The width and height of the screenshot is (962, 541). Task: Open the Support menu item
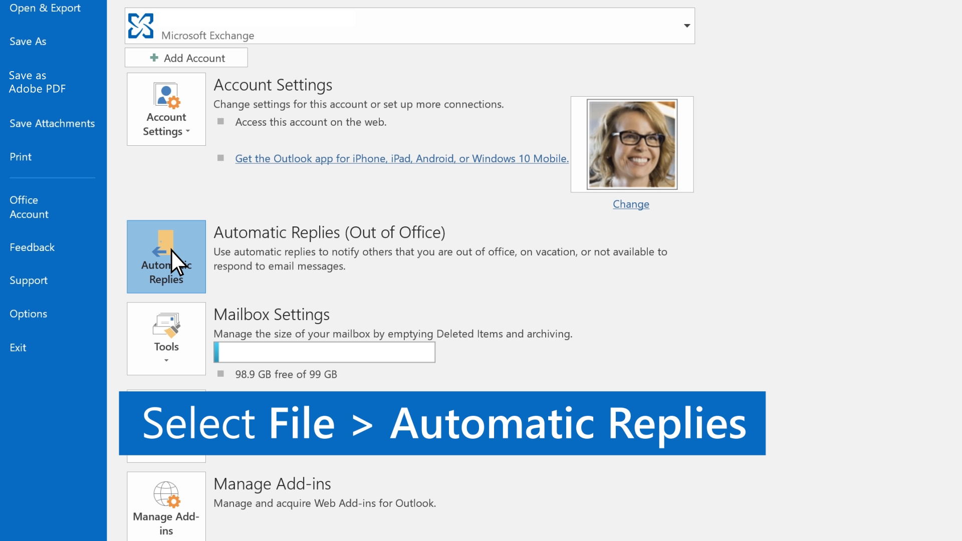point(29,281)
